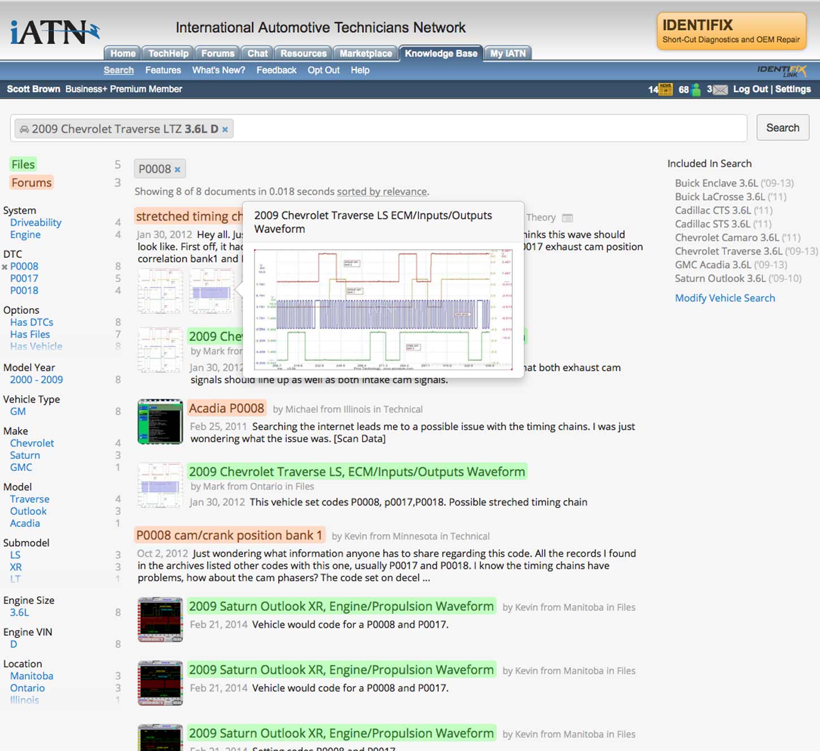Remove the 2009 Chevrolet Traverse vehicle chip
This screenshot has width=820, height=751.
coord(225,130)
